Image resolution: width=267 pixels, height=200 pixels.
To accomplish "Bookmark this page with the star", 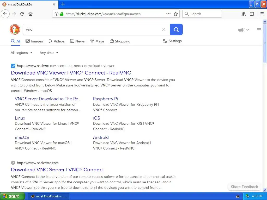I will pyautogui.click(x=176, y=14).
